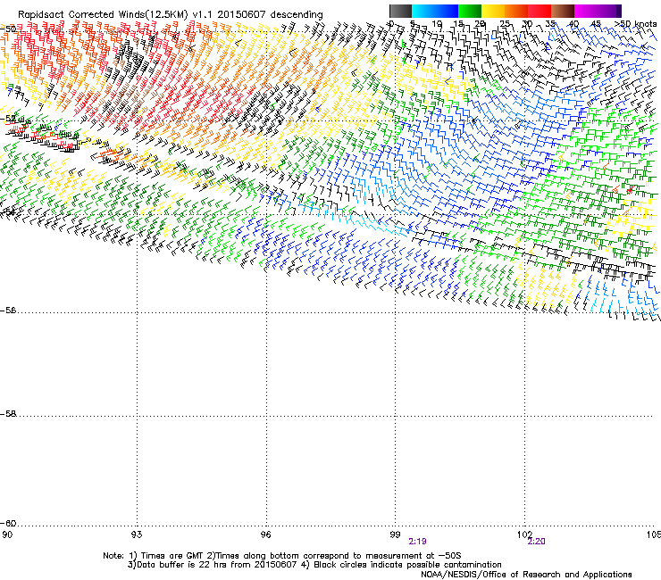Click latitude label '-56' on left axis
Screen dimensions: 661x580
coord(8,311)
